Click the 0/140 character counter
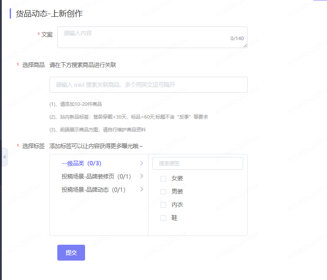 pos(237,38)
